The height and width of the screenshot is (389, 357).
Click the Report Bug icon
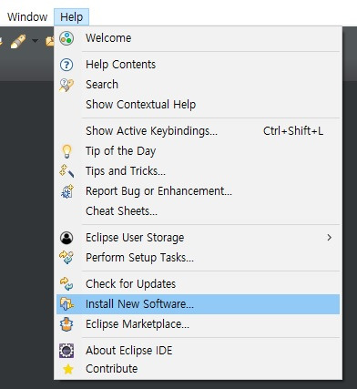tap(66, 191)
